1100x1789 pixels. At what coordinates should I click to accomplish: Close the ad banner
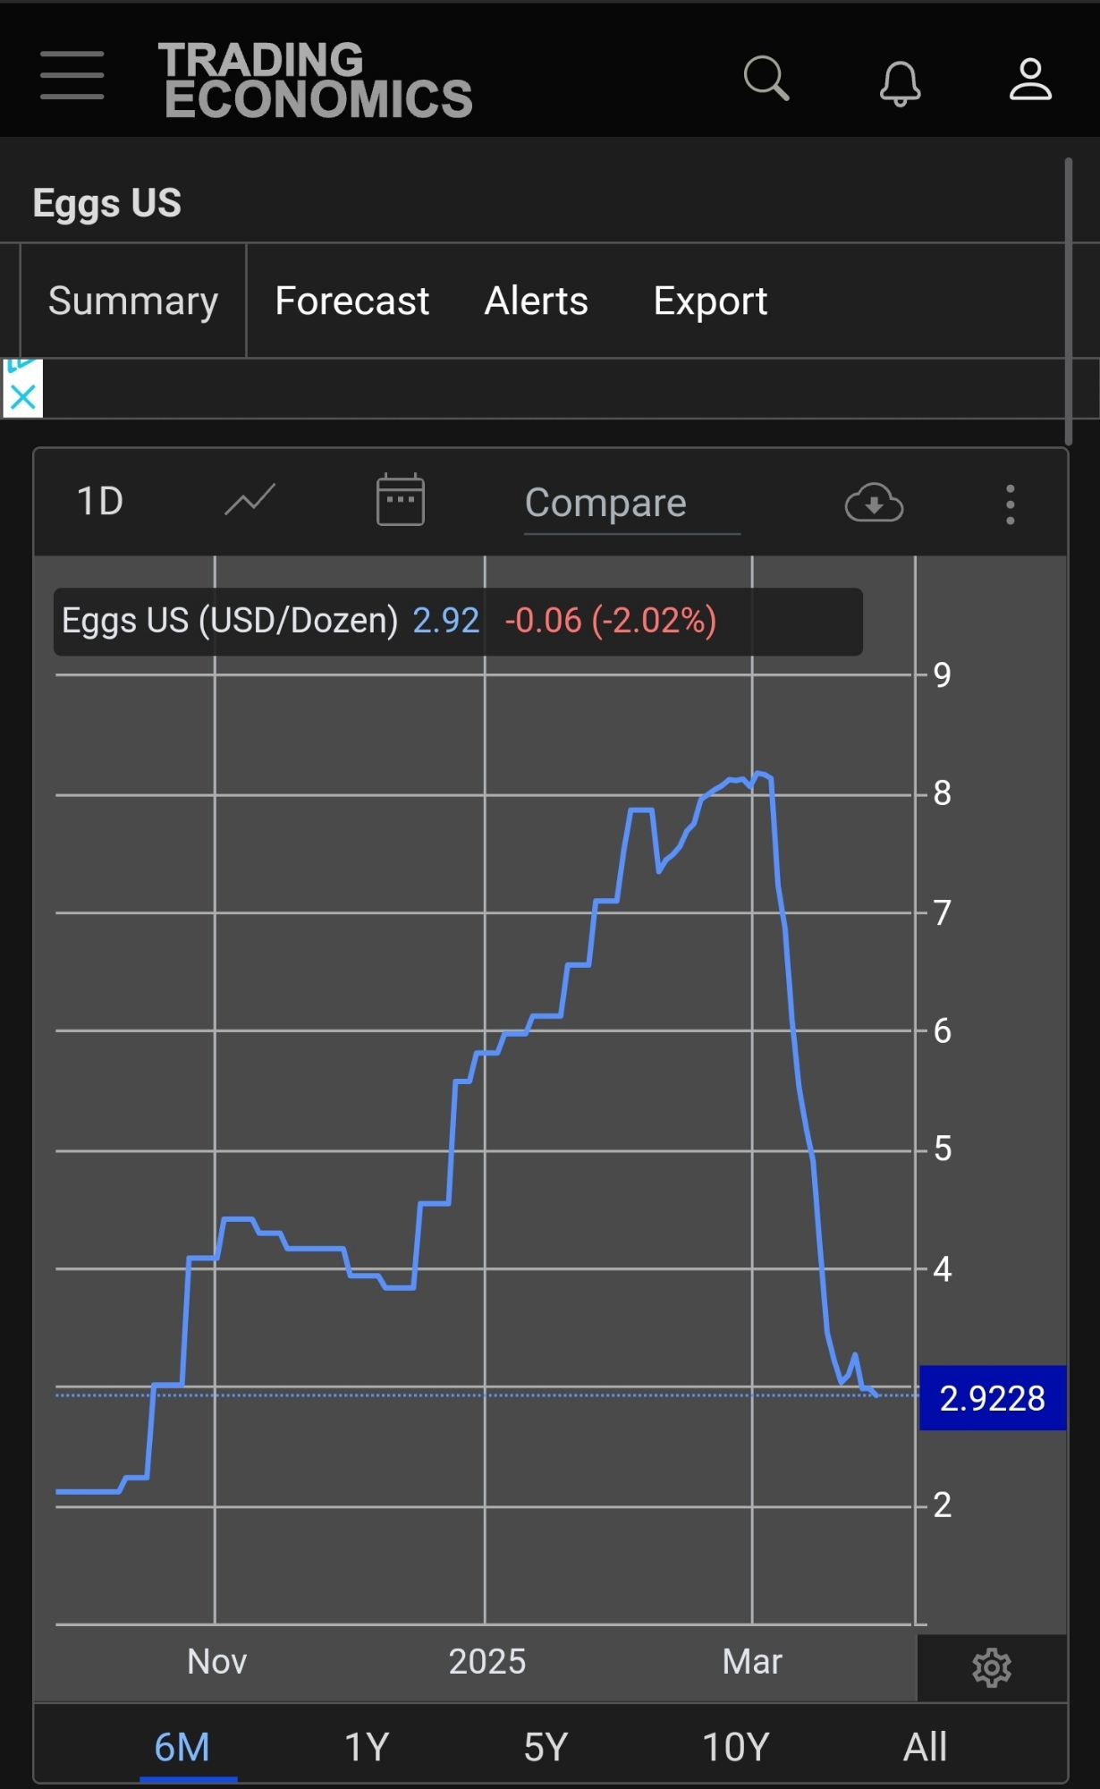[x=22, y=395]
